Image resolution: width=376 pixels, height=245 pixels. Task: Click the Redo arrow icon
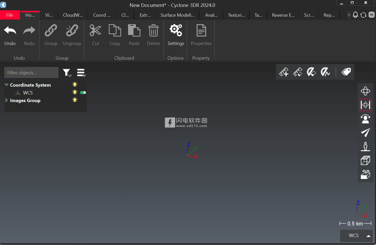tap(29, 31)
